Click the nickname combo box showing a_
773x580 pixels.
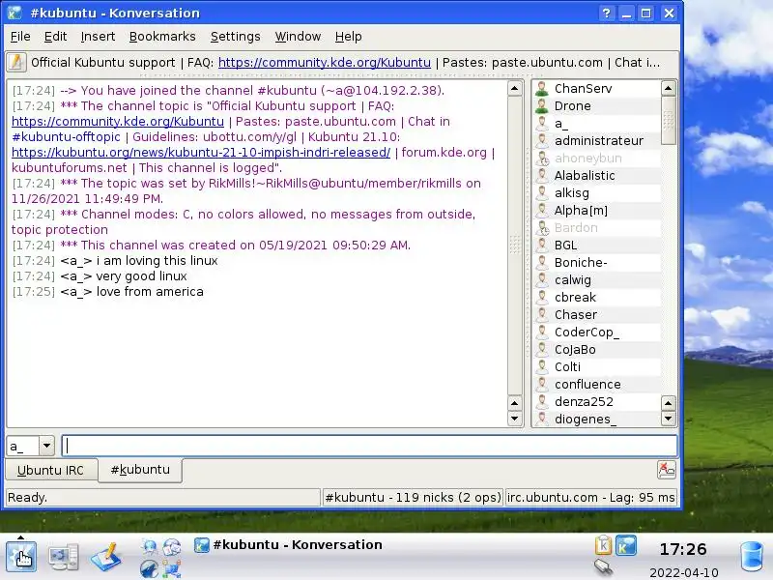[30, 446]
